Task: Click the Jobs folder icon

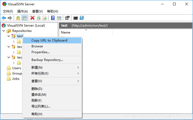Action: [x=9, y=79]
